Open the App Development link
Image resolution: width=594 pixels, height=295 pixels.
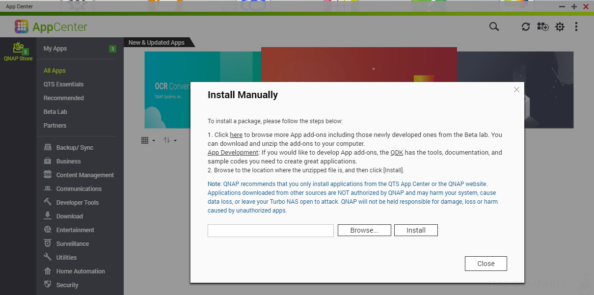(x=233, y=153)
